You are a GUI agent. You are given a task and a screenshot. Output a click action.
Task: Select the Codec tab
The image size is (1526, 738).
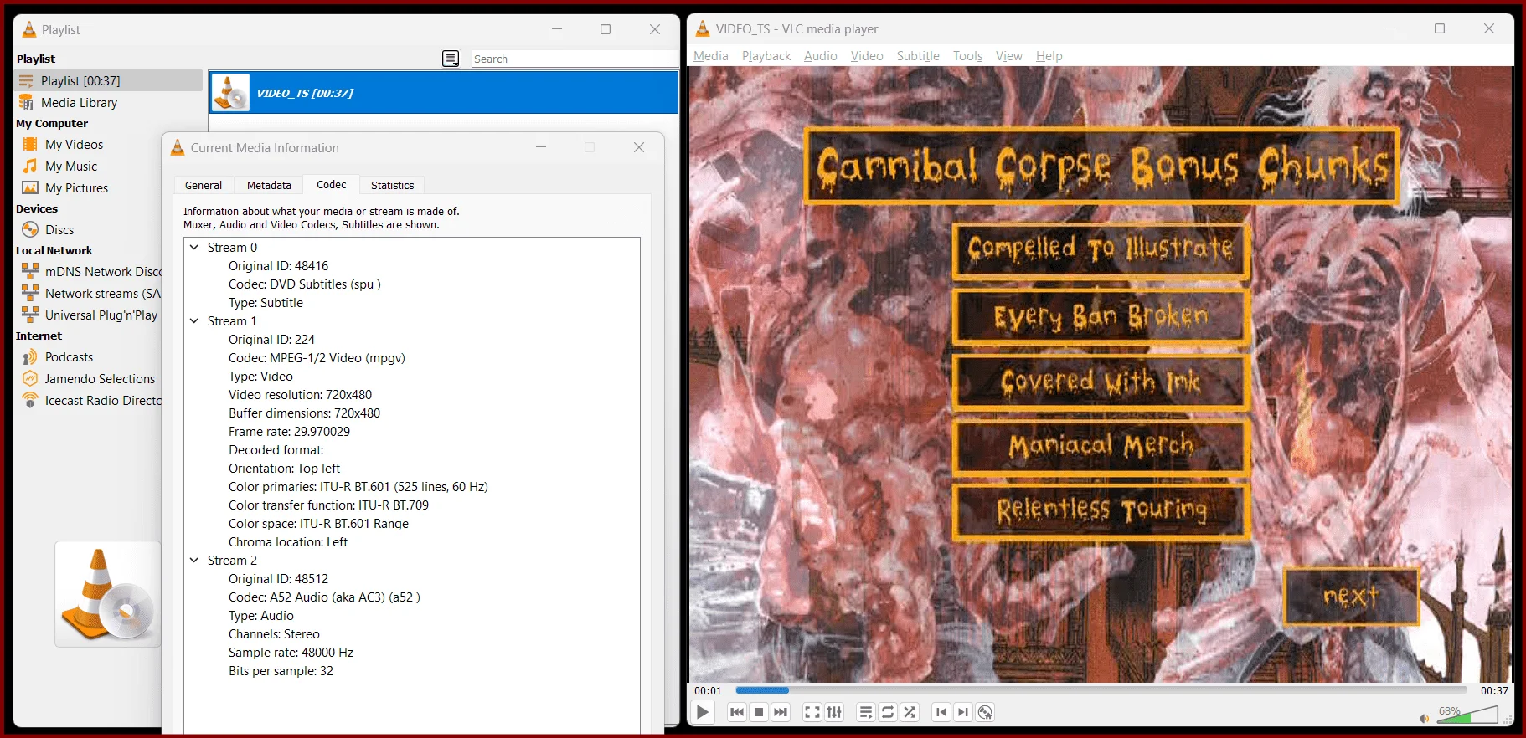coord(332,184)
